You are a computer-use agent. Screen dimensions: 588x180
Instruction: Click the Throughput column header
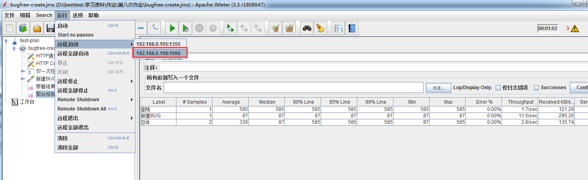[x=520, y=102]
